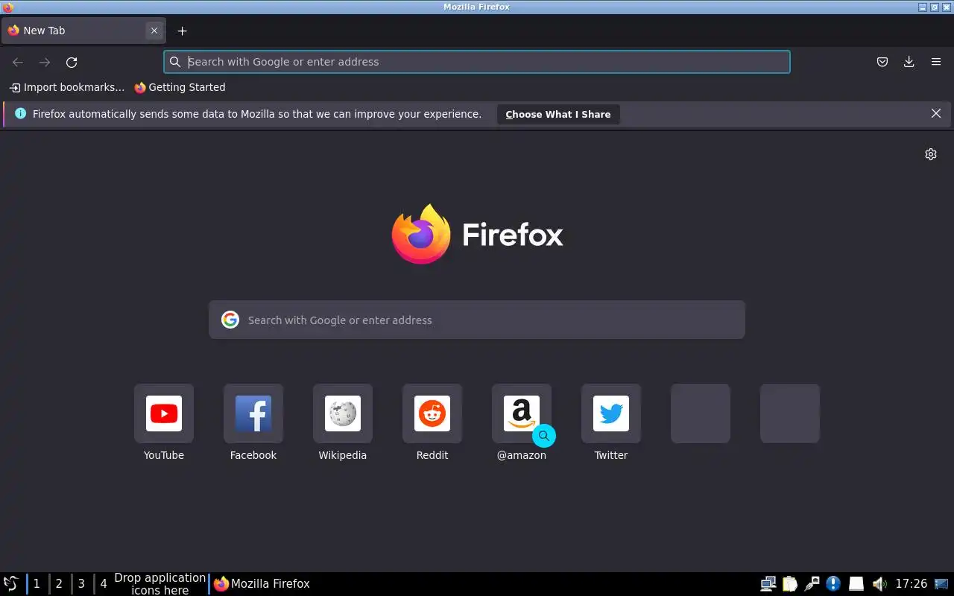Open Import bookmarks from bookmarks toolbar

[67, 87]
